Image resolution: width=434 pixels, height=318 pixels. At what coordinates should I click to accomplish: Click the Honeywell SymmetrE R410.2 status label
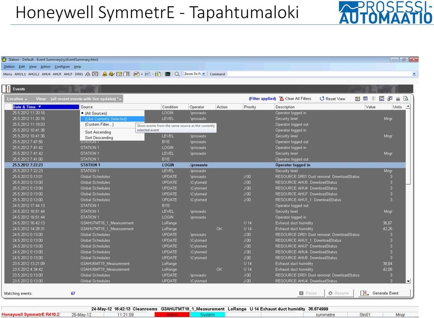pos(30,314)
